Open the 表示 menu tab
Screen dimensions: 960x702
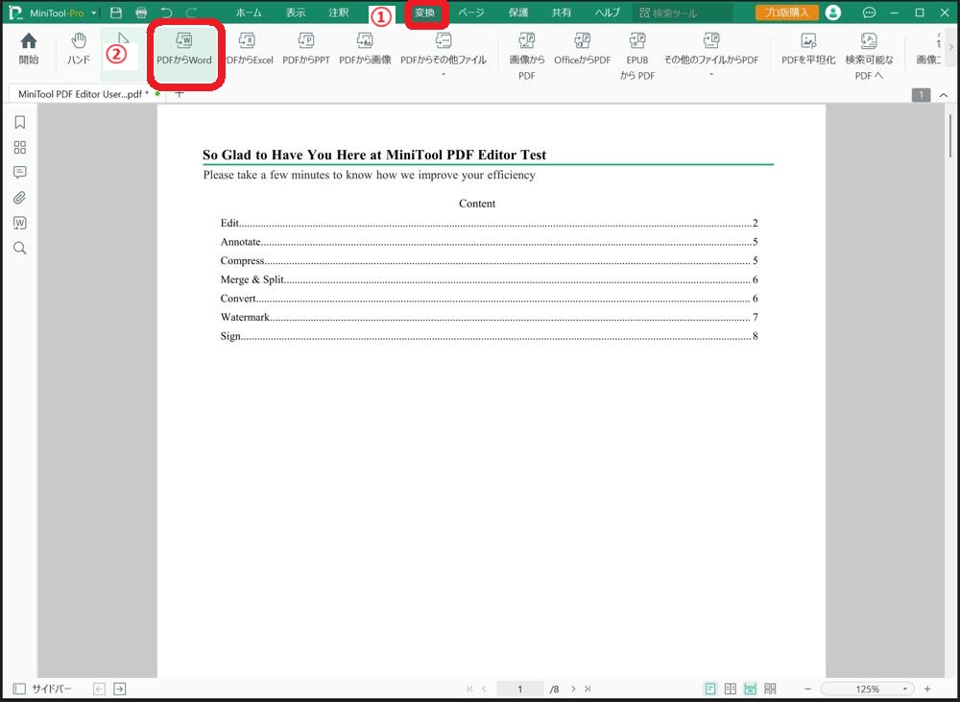(x=295, y=12)
